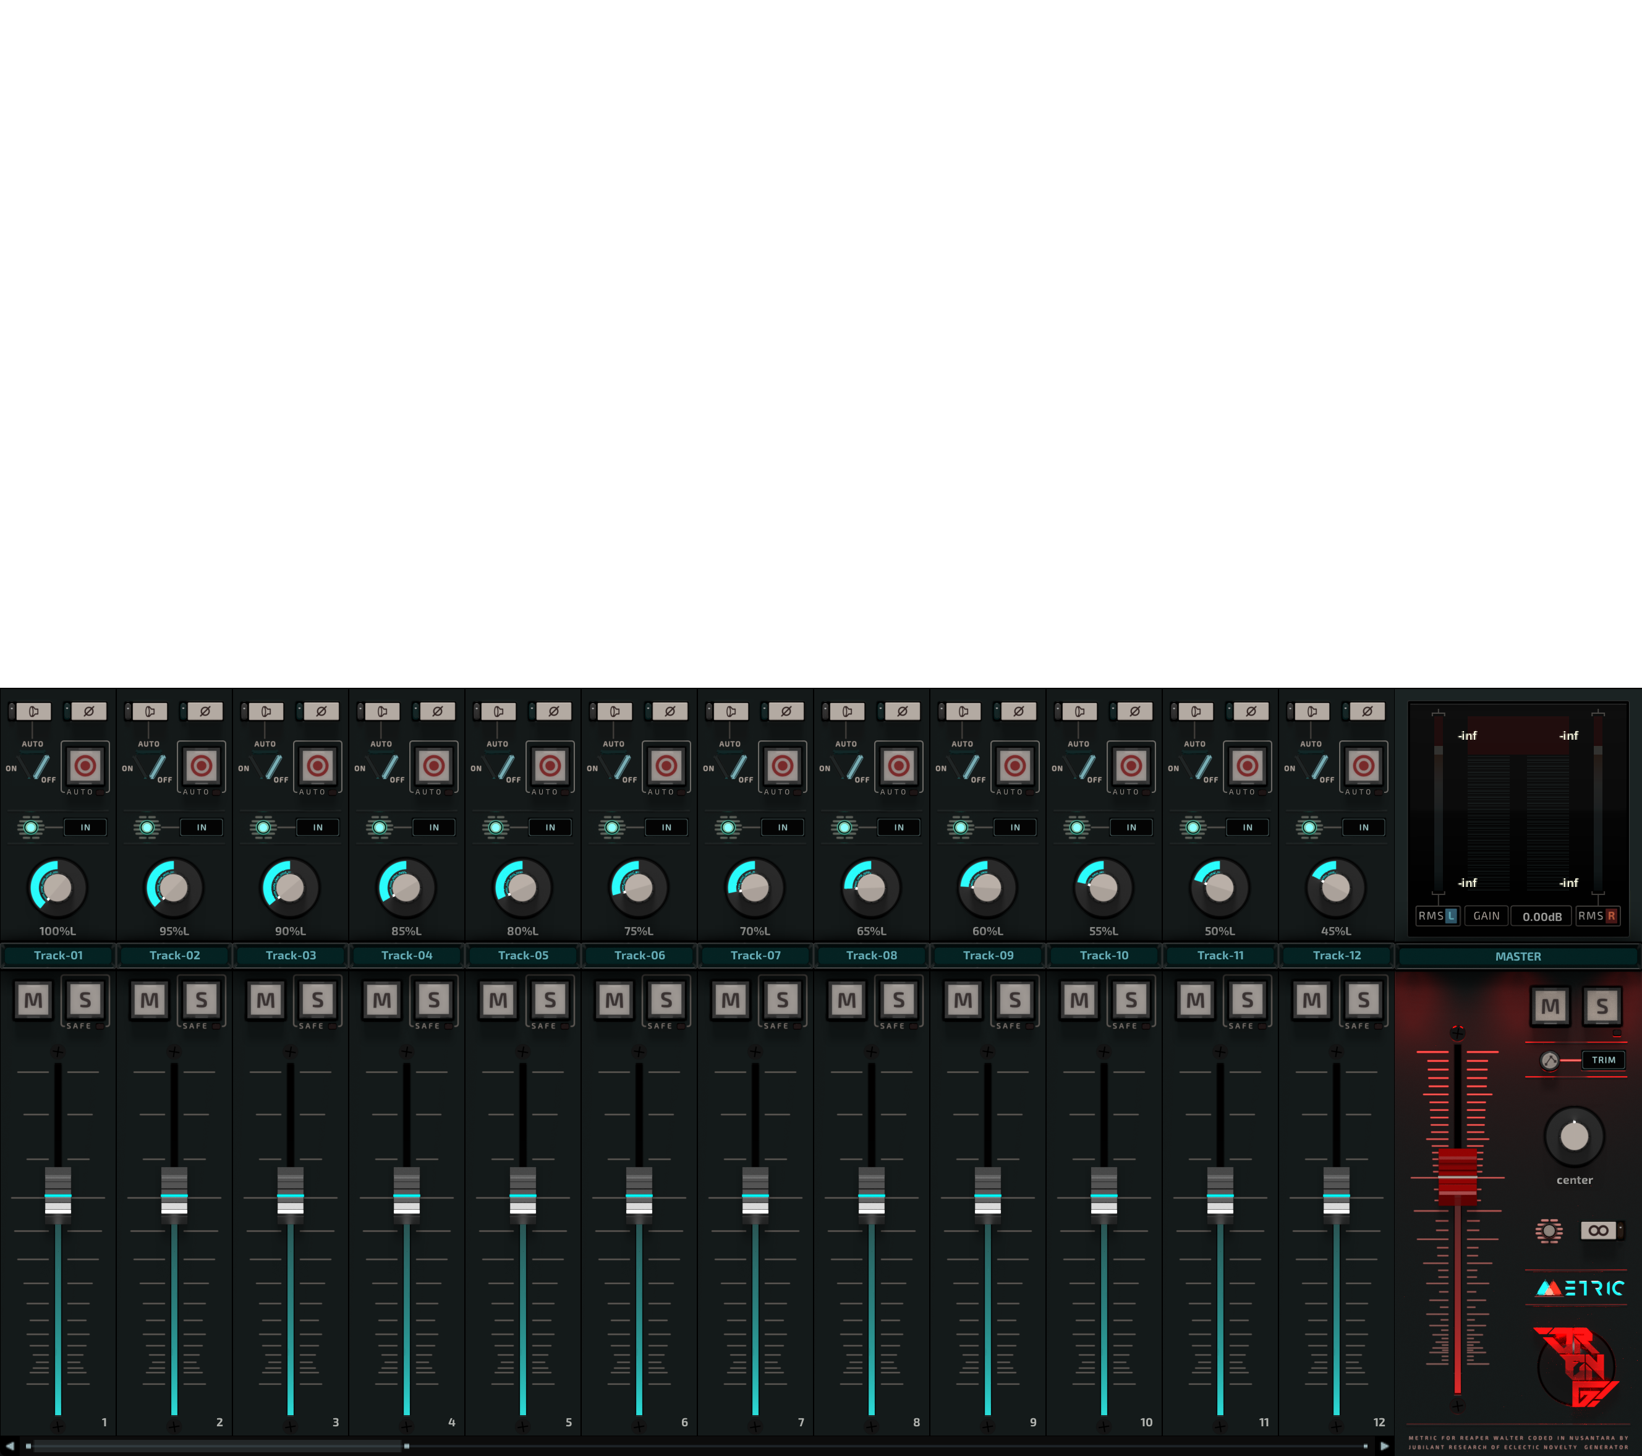Image resolution: width=1642 pixels, height=1456 pixels.
Task: Open the IN input selector on Track-09
Action: tap(1015, 828)
